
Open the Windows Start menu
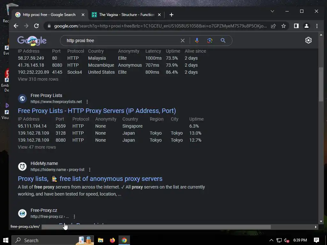click(6, 240)
